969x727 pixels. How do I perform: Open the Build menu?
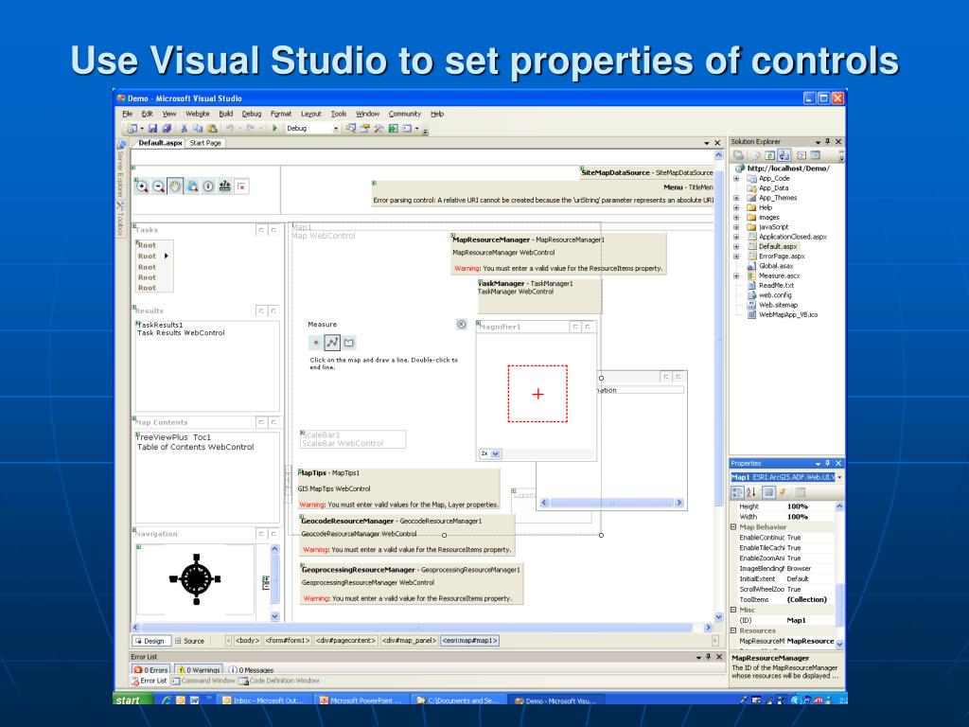coord(225,114)
